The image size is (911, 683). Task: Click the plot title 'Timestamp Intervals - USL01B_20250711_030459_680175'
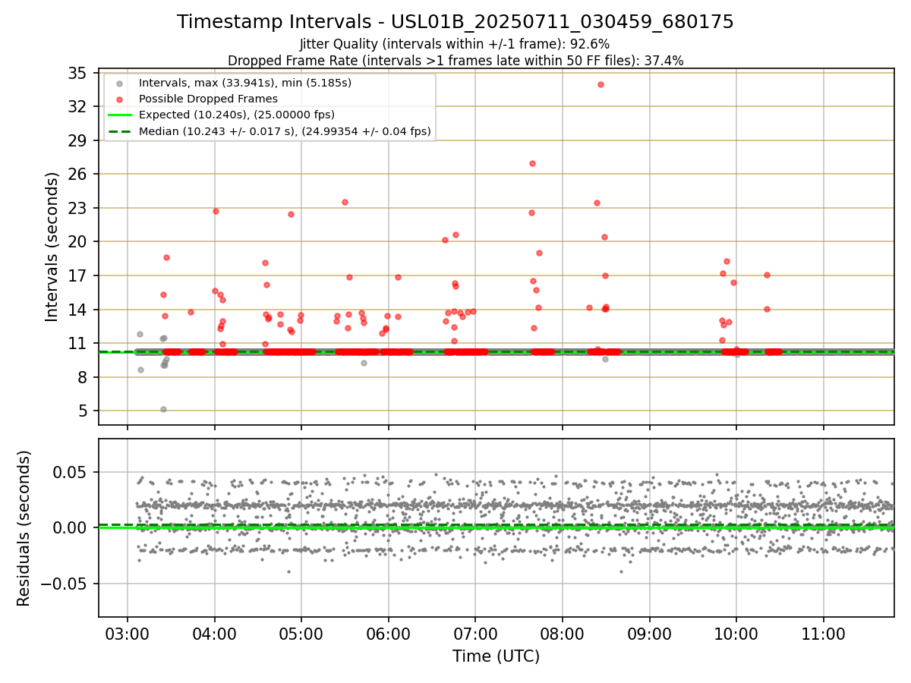[455, 22]
